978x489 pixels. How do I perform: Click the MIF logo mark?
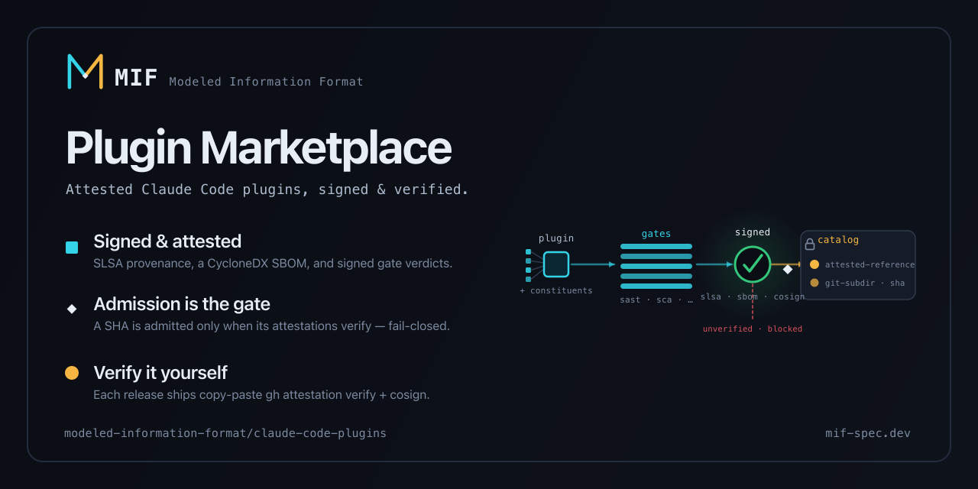click(x=85, y=72)
